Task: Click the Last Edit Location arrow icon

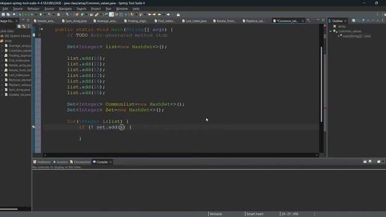Action: coord(159,14)
